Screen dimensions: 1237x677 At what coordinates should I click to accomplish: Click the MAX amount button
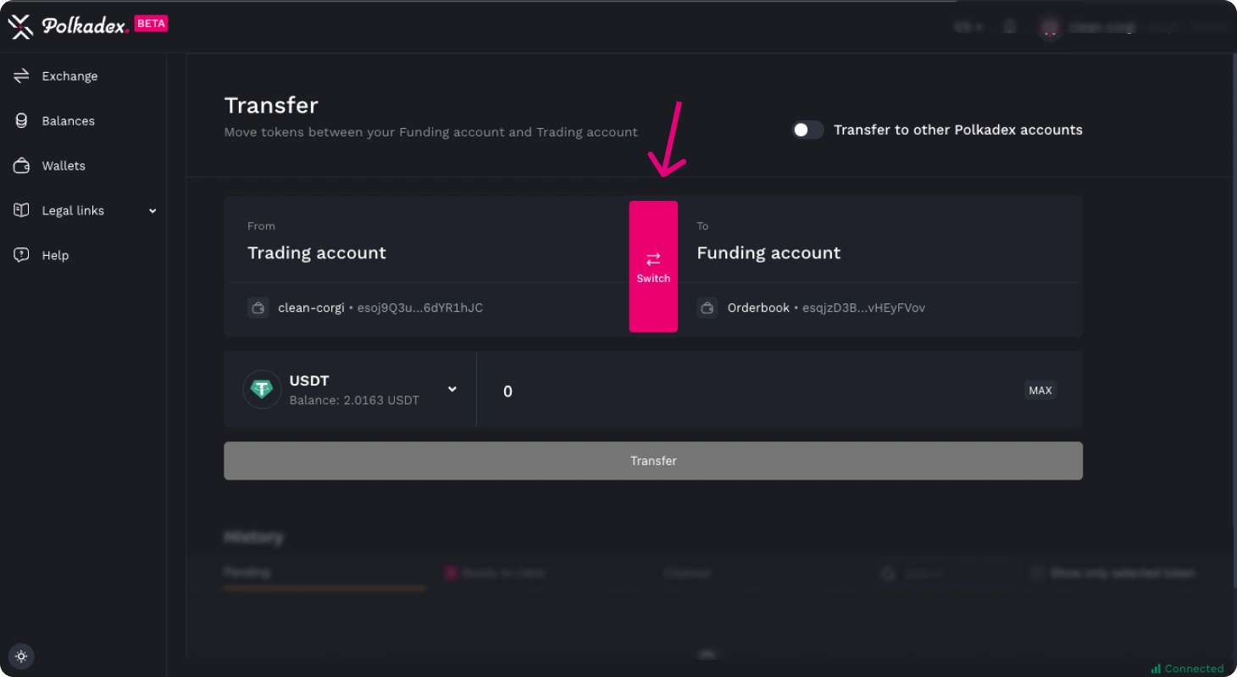1040,391
